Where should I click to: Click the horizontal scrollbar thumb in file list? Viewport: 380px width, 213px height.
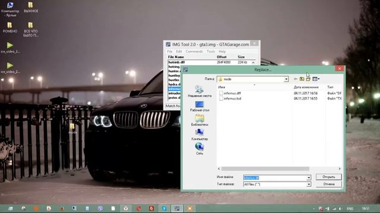pyautogui.click(x=265, y=169)
